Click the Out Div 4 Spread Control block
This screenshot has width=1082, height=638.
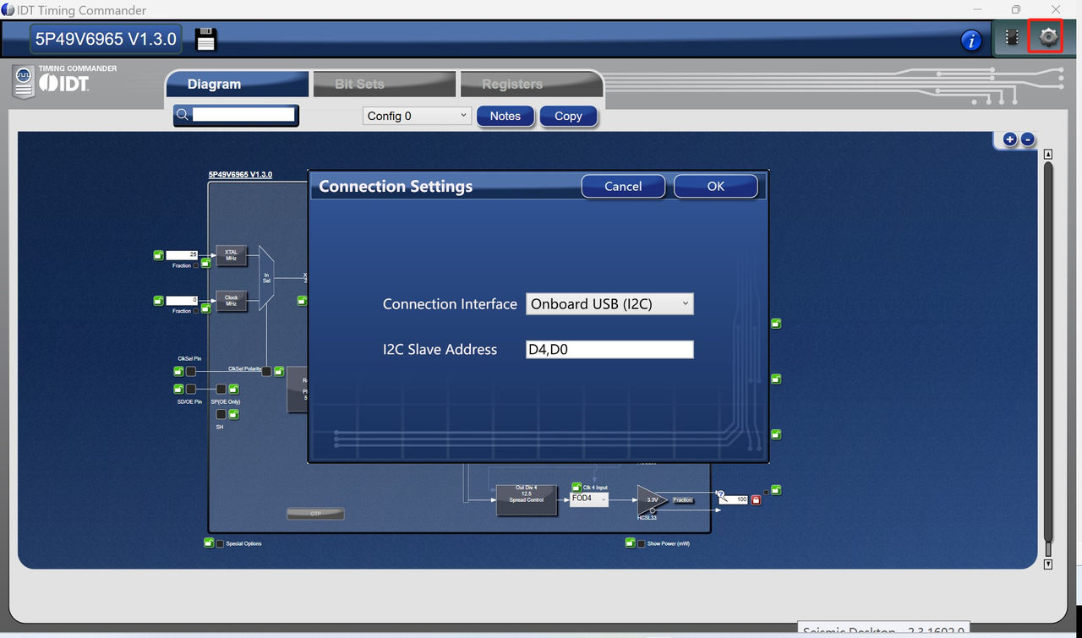tap(527, 499)
